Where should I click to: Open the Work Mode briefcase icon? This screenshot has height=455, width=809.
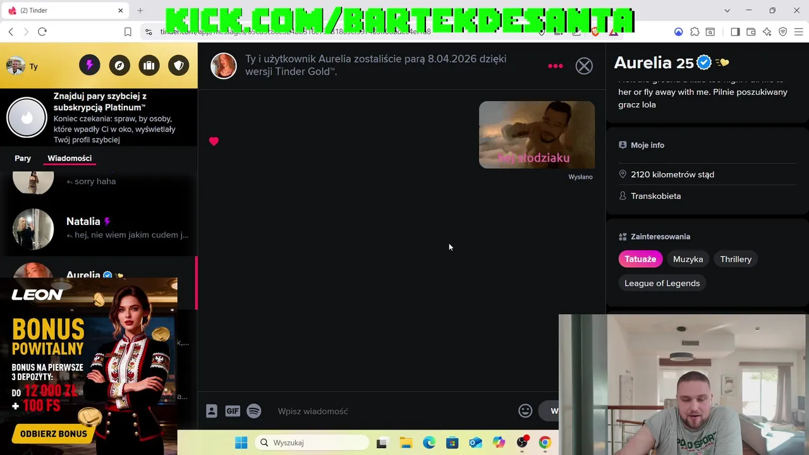[x=149, y=65]
